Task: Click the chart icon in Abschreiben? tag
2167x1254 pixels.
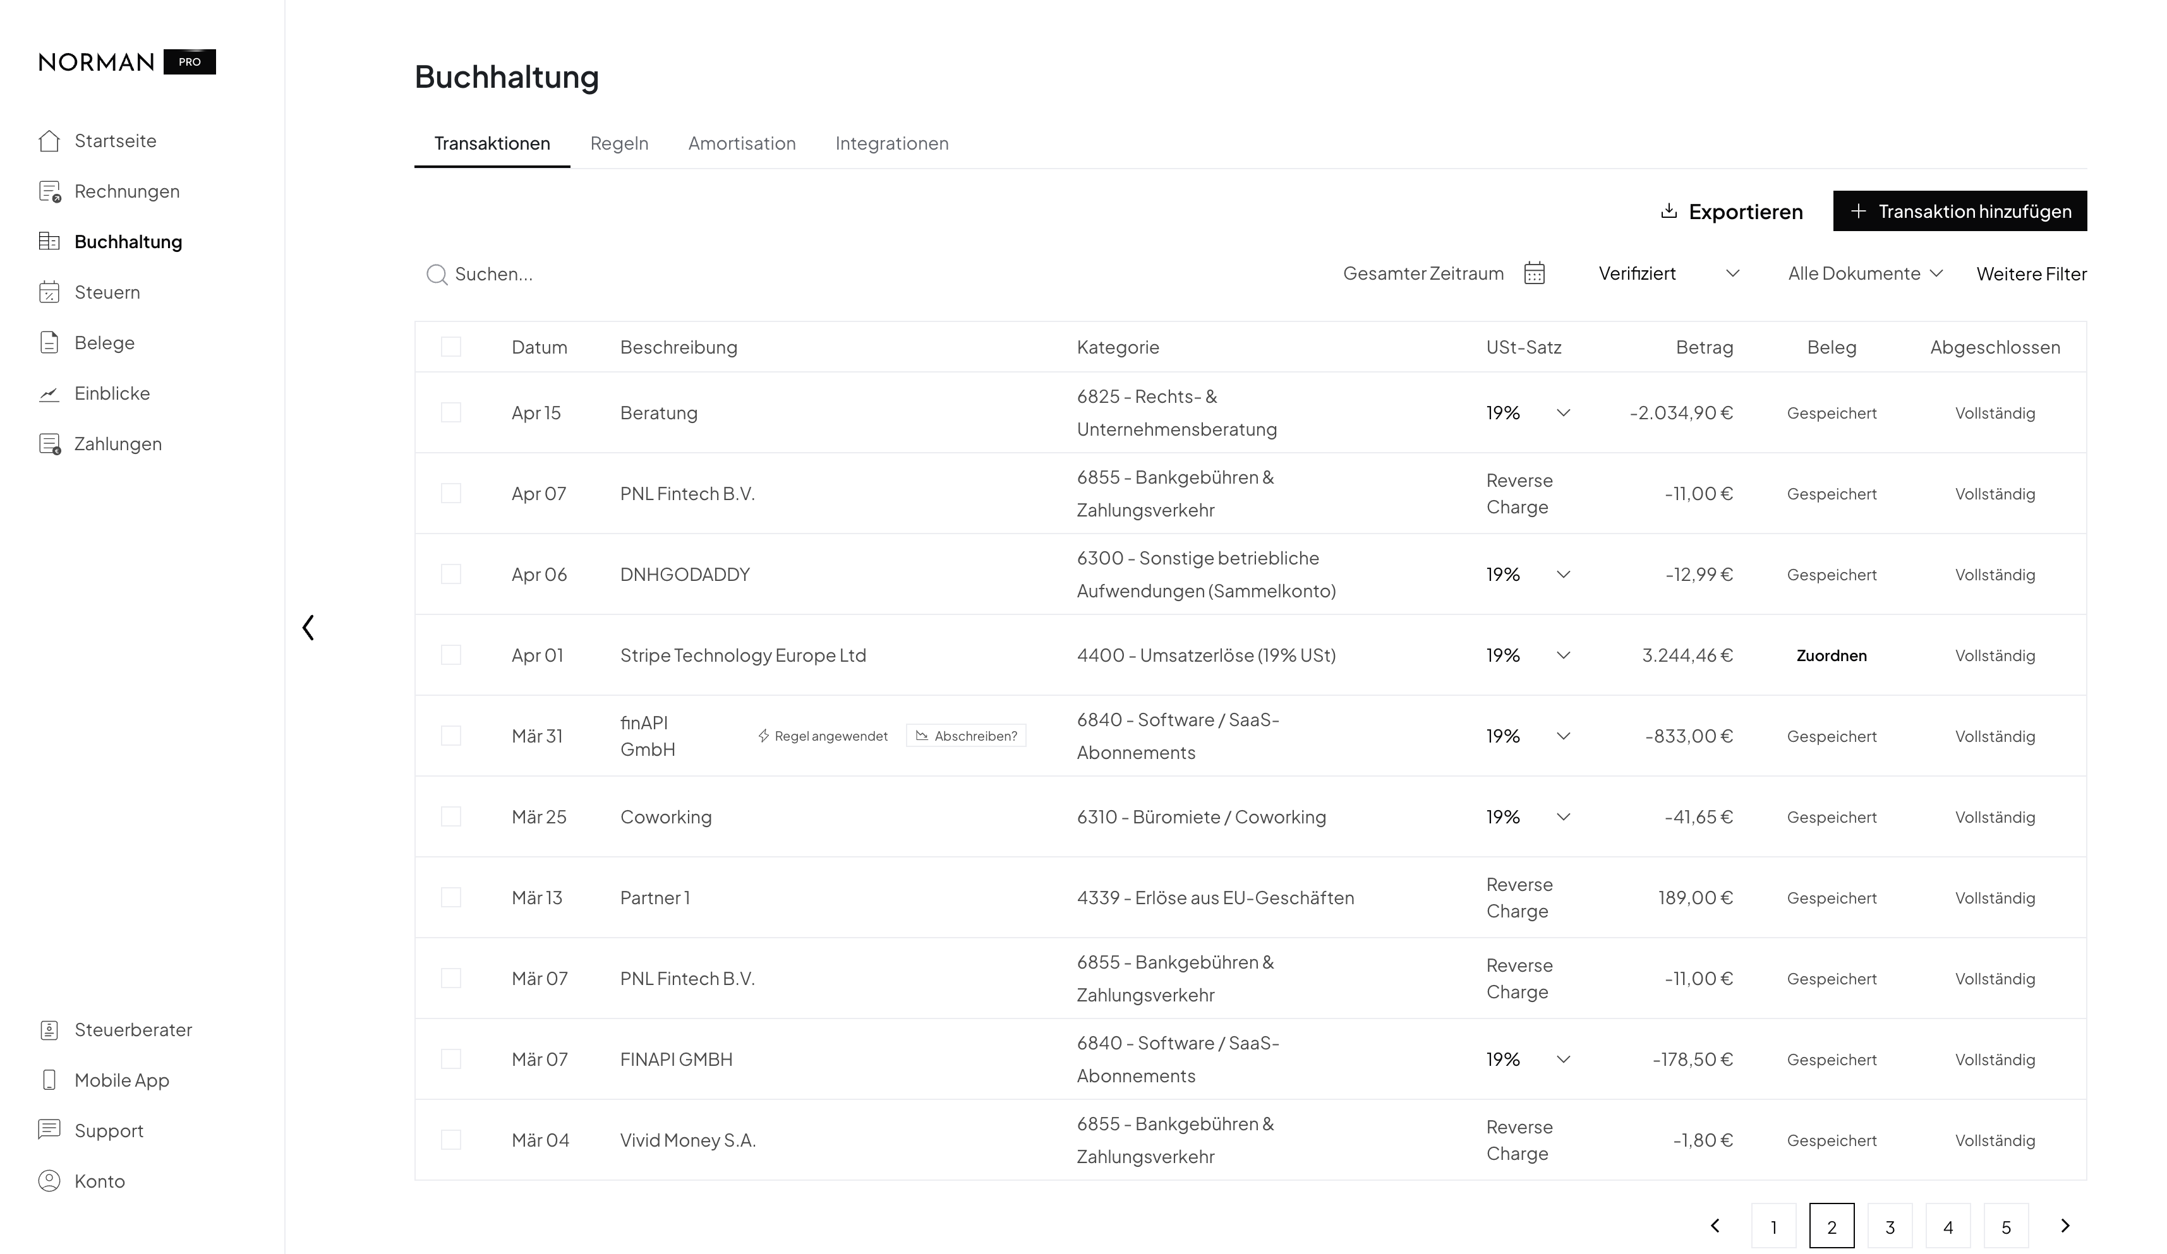Action: tap(922, 737)
